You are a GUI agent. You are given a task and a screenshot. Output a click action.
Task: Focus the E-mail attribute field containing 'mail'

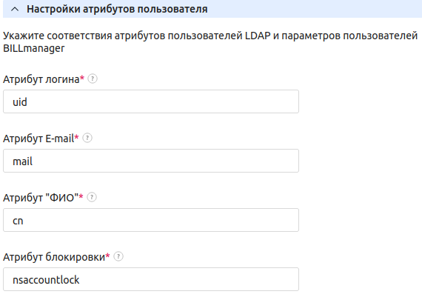pyautogui.click(x=151, y=161)
